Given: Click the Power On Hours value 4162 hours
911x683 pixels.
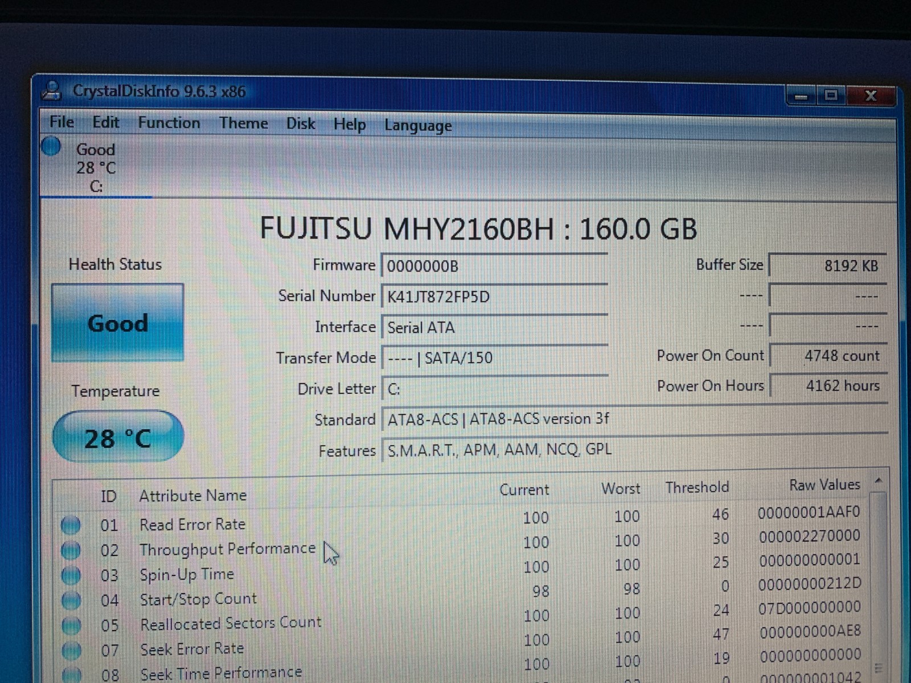Looking at the screenshot, I should [828, 386].
